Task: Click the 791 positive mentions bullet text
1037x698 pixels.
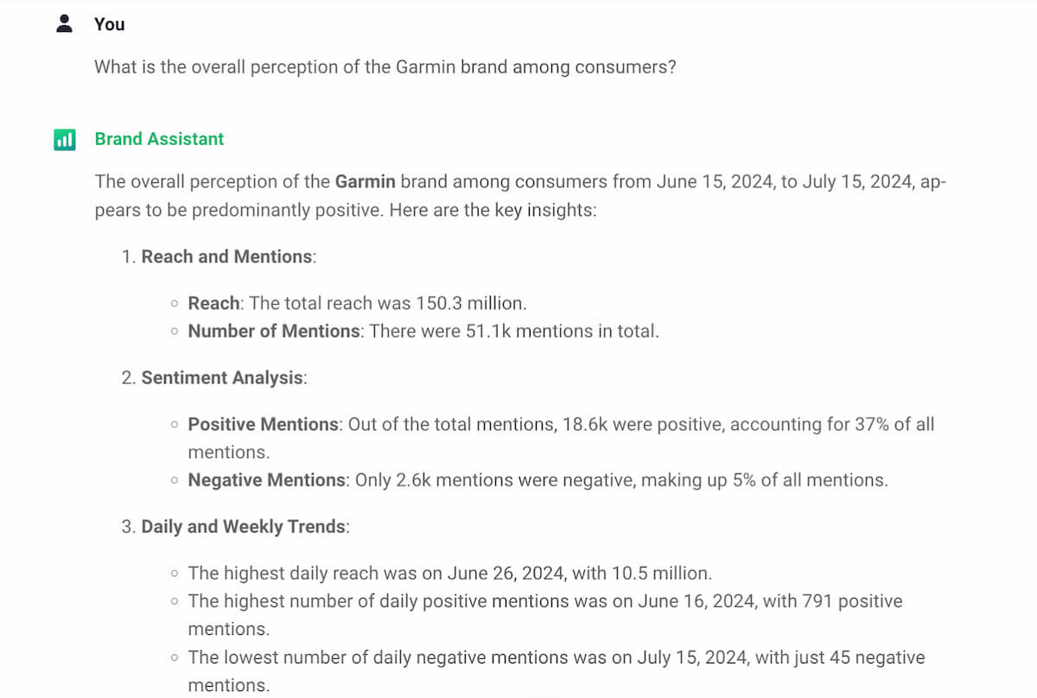Action: (544, 601)
